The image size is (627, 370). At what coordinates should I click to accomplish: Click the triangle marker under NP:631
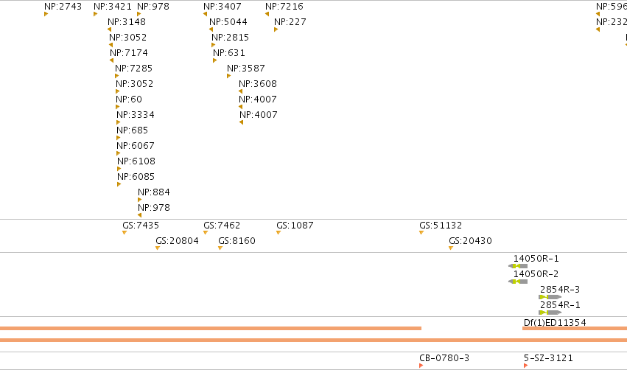click(214, 60)
